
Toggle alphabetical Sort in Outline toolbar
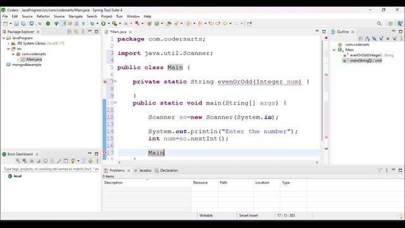coord(368,39)
